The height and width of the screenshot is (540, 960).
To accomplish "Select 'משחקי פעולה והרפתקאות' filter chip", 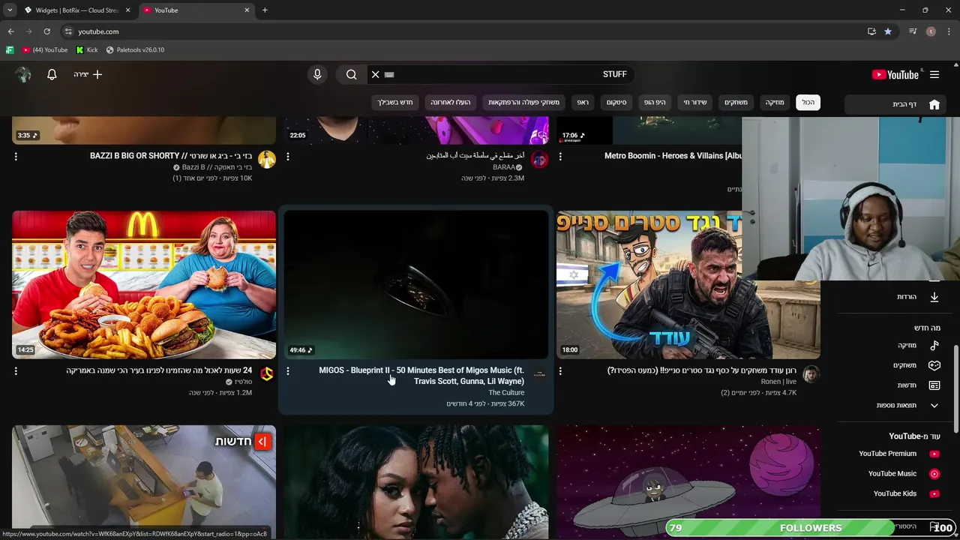I will (524, 102).
